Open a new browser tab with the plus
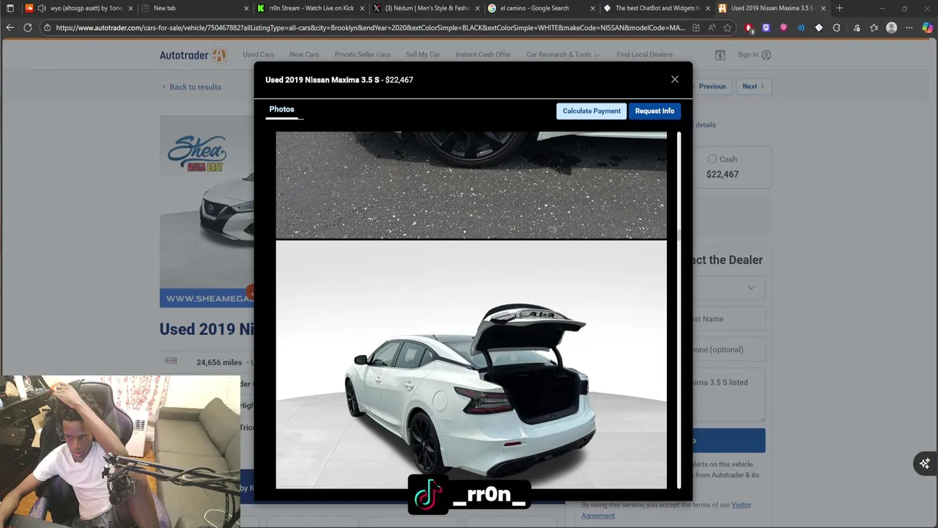938x528 pixels. click(839, 8)
